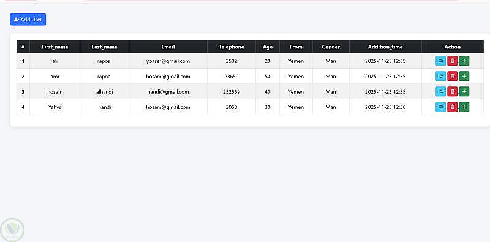Click the last name alhandi
Viewport: 490px width, 242px height.
click(x=104, y=92)
